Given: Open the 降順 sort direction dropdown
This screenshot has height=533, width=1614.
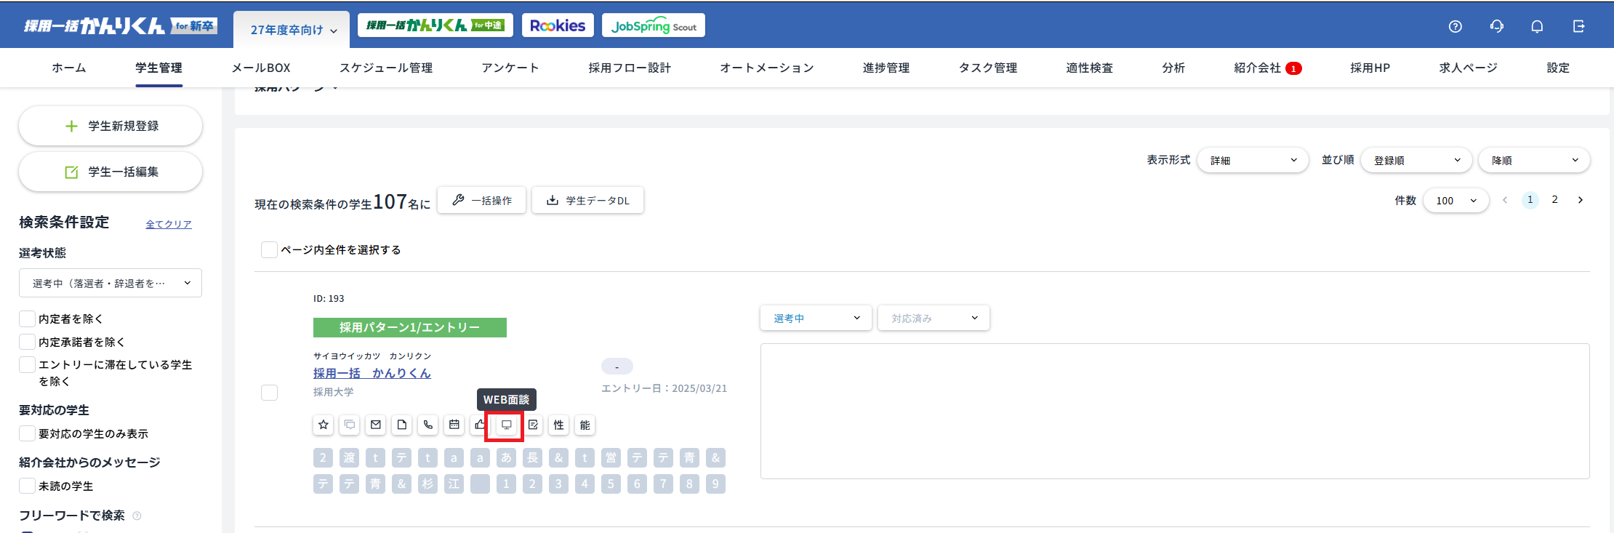Looking at the screenshot, I should point(1534,160).
